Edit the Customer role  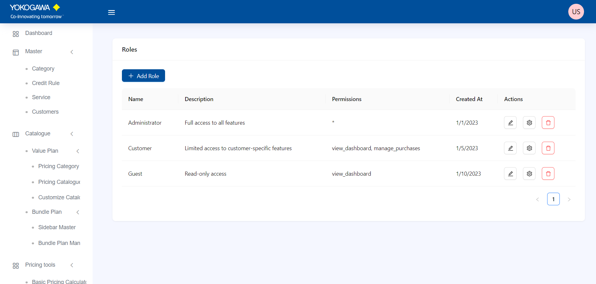click(x=510, y=148)
